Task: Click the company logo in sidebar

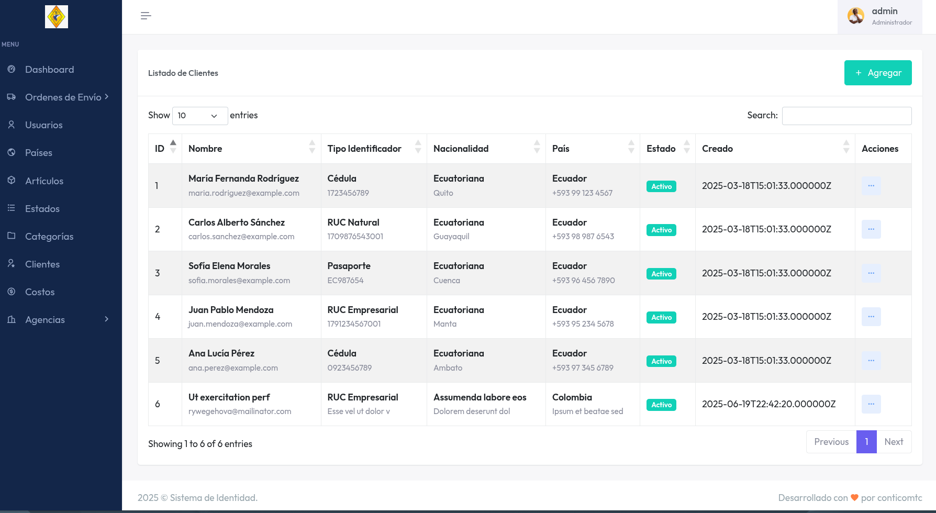Action: (x=57, y=17)
